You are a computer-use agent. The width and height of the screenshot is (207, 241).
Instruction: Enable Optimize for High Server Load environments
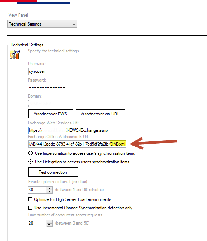pos(30,199)
